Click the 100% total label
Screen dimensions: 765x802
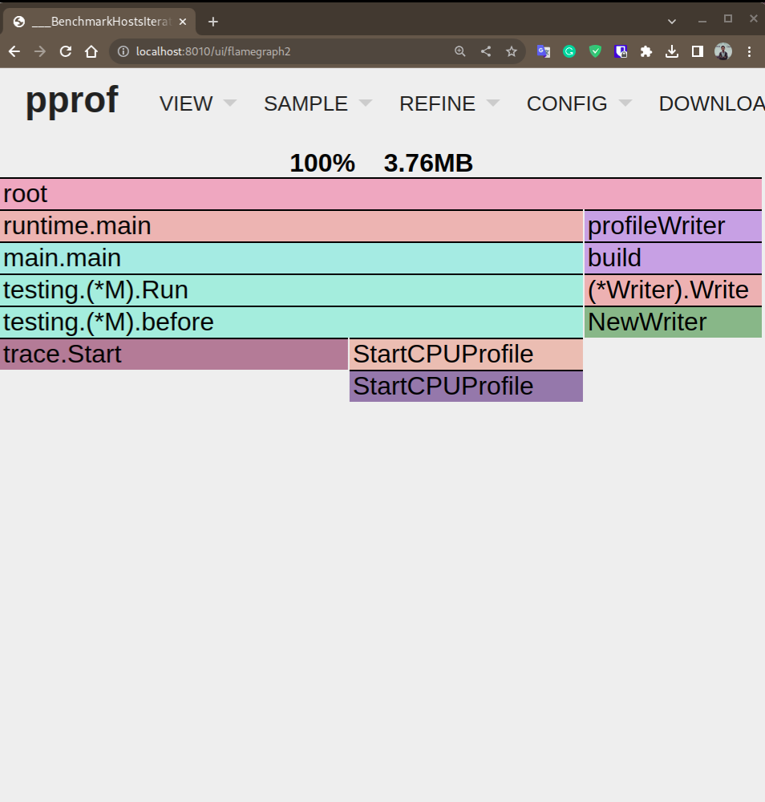pos(322,163)
